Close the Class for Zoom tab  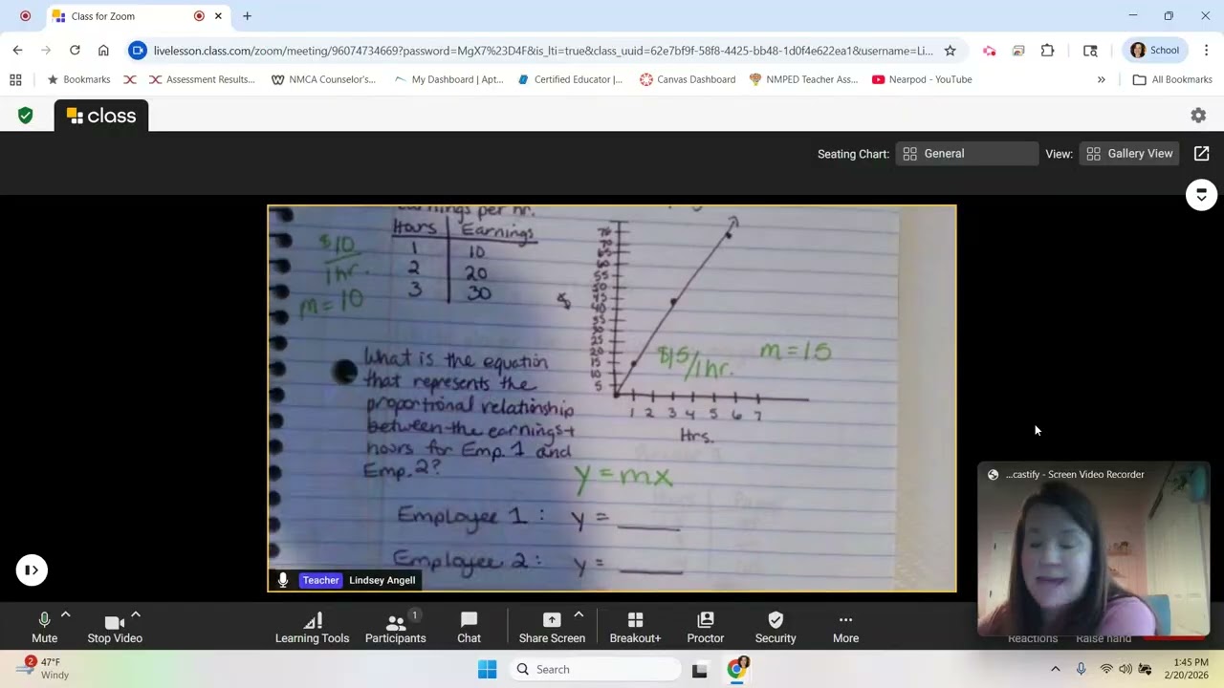coord(218,16)
